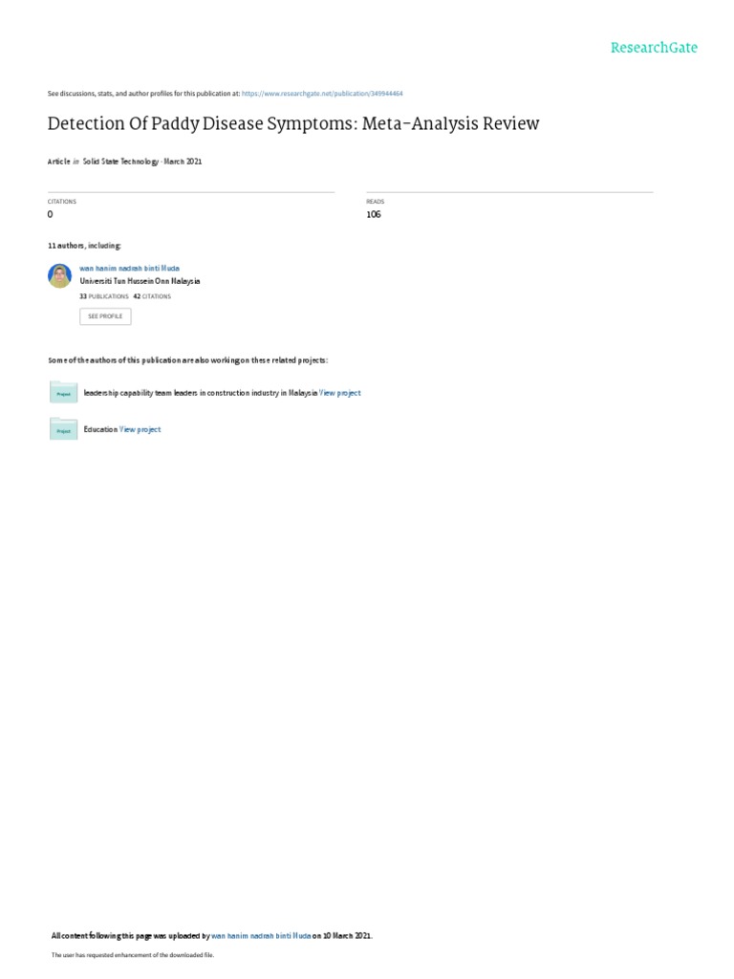Click the requested enhancement notice at bottom
Screen dimensions: 734x979
coord(132,955)
